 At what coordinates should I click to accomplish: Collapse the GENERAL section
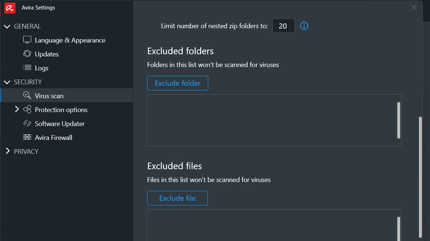tap(7, 26)
